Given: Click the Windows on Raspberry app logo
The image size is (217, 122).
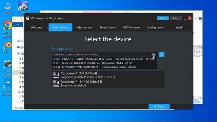Looking at the screenshot, I should coord(27,18).
